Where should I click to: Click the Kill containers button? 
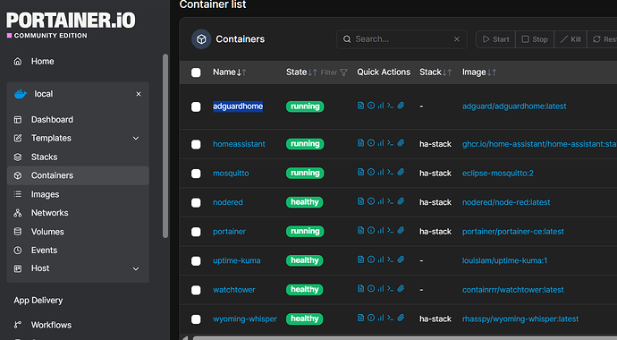(x=571, y=39)
